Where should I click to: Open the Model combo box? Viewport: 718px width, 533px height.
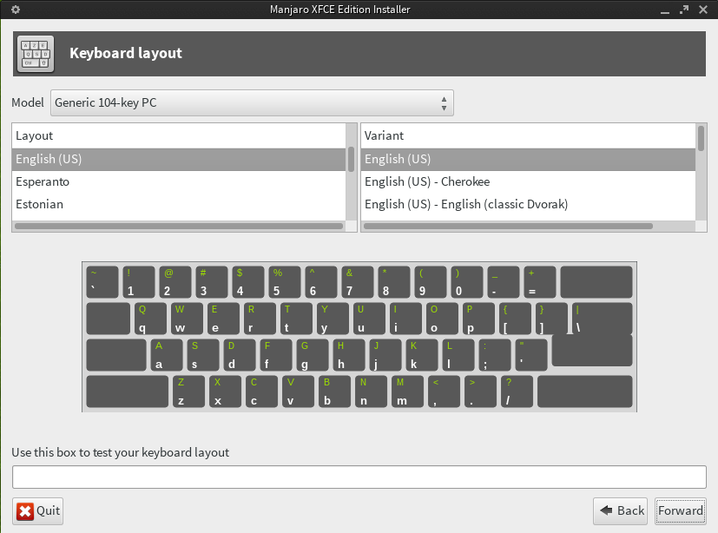[252, 102]
